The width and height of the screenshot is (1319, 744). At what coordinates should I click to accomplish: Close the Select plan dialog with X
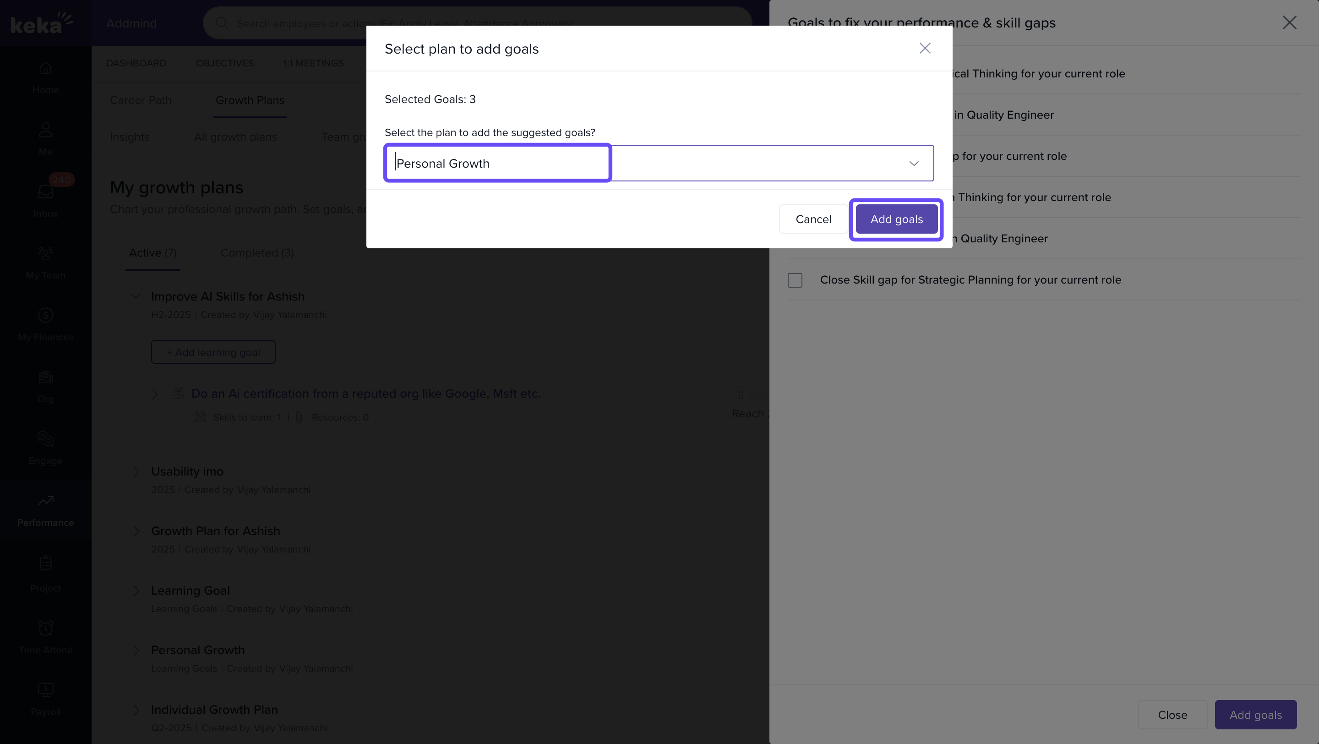click(x=925, y=48)
